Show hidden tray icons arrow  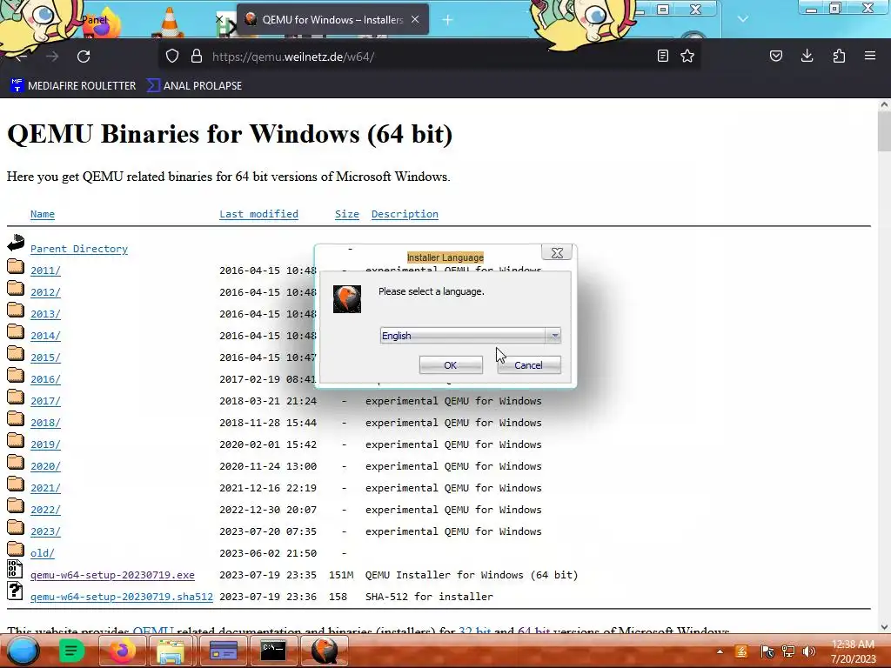tap(720, 651)
